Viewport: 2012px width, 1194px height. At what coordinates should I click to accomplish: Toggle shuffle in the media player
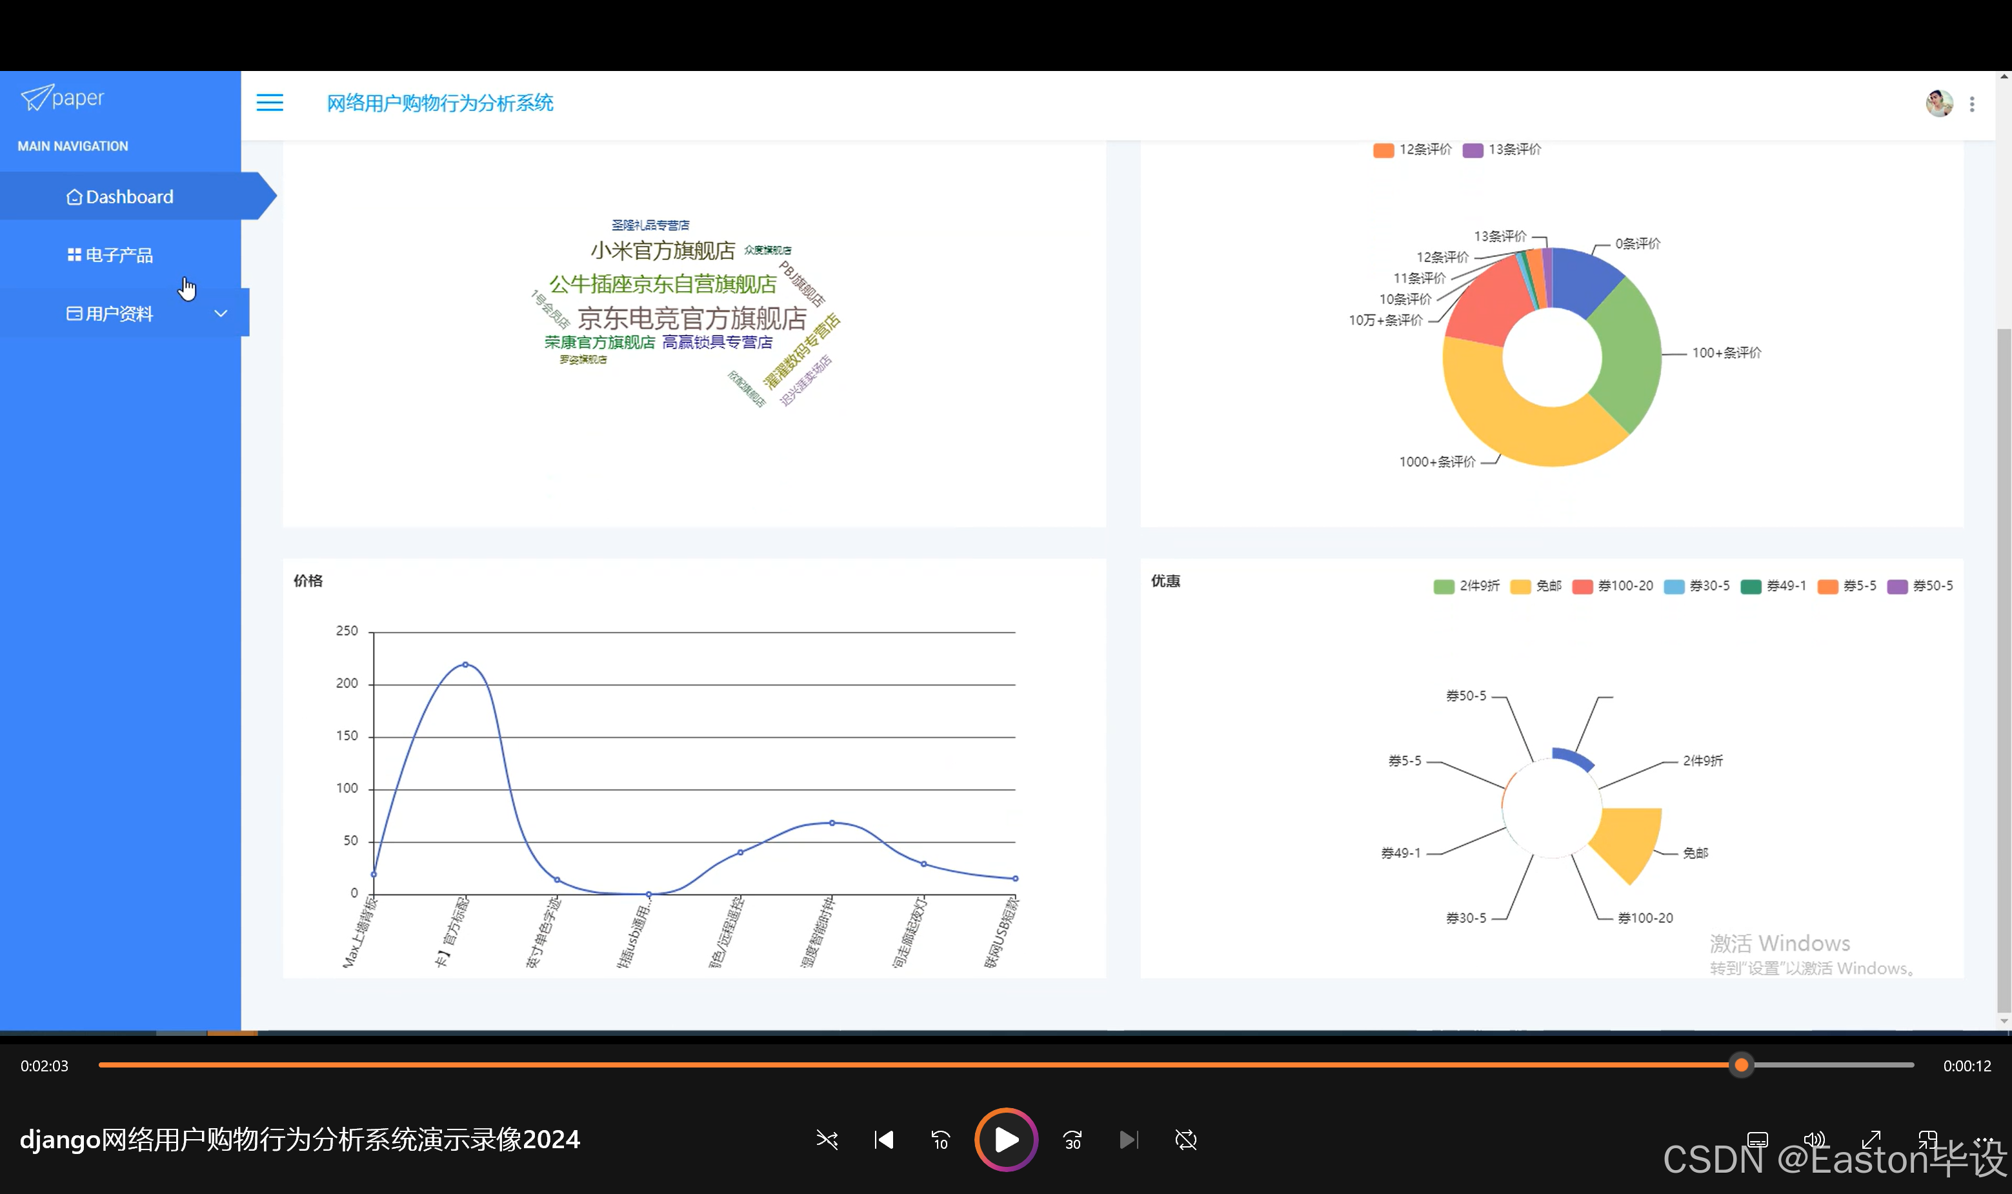tap(827, 1139)
